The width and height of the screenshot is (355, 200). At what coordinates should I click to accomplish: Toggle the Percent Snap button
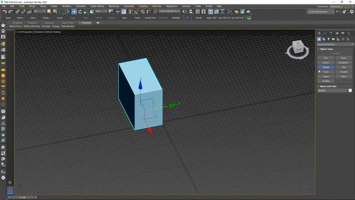[143, 12]
